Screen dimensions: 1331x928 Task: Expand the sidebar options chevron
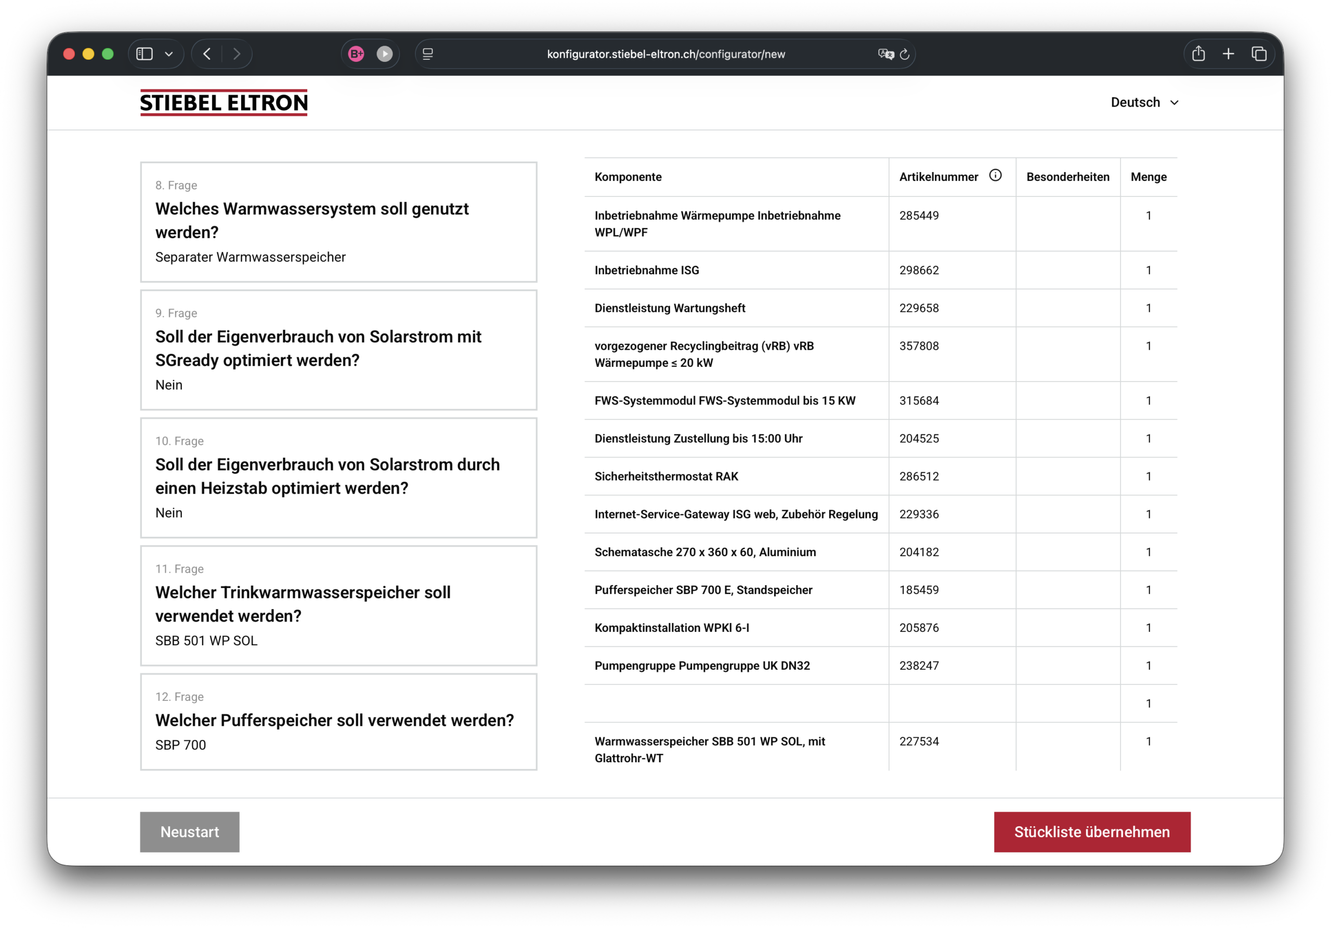click(168, 54)
